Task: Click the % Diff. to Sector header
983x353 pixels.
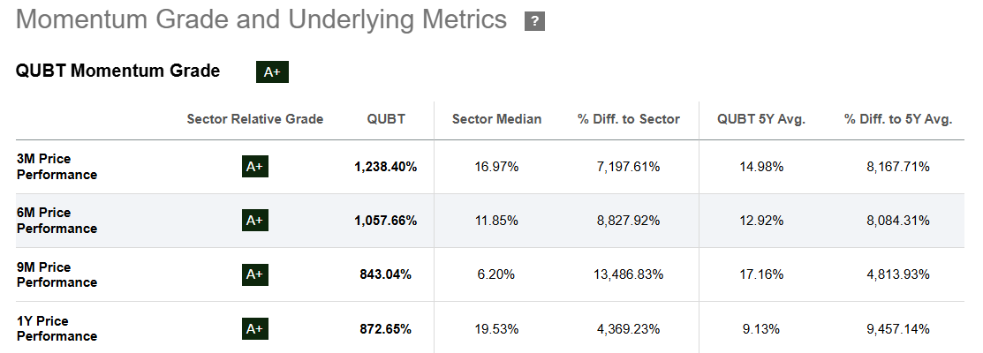Action: [629, 119]
